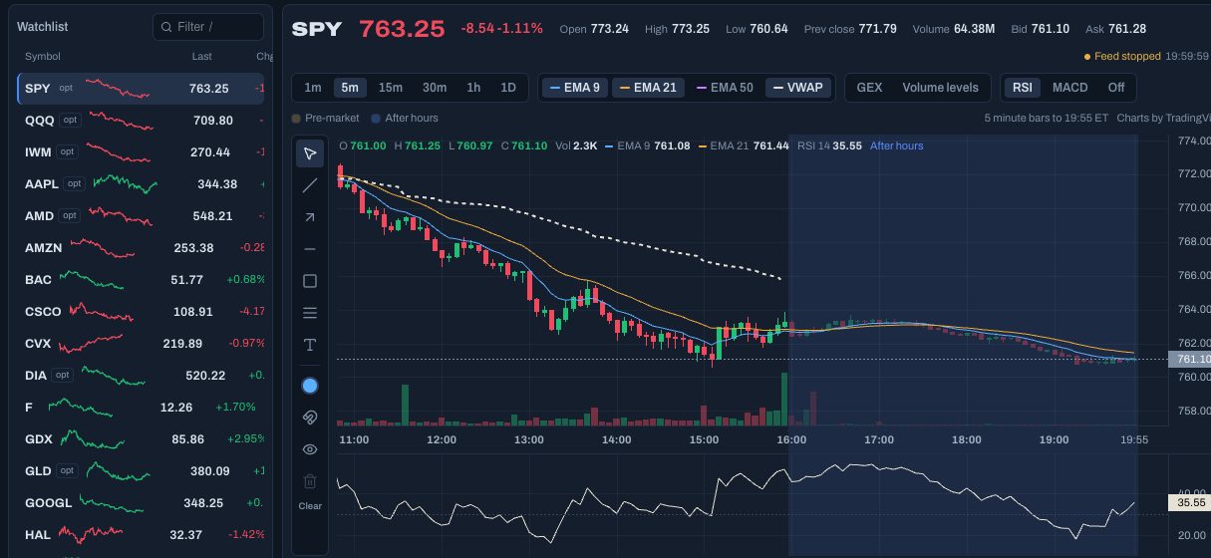Select GDX in the watchlist

click(x=141, y=439)
